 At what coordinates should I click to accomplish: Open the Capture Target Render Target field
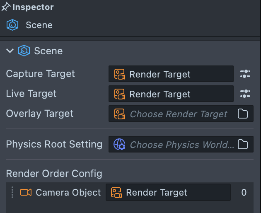[171, 74]
